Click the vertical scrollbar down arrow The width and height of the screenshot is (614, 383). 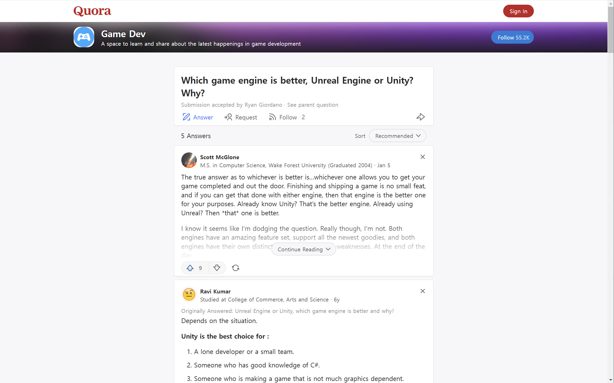611,380
